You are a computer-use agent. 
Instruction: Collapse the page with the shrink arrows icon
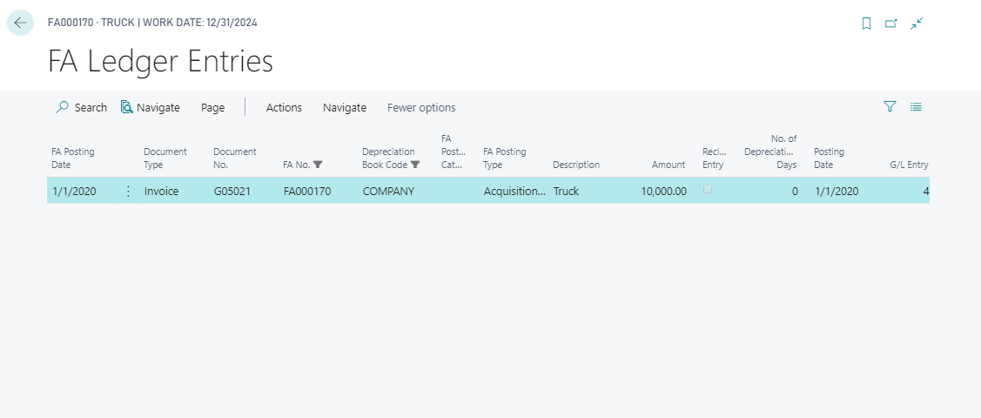tap(917, 24)
